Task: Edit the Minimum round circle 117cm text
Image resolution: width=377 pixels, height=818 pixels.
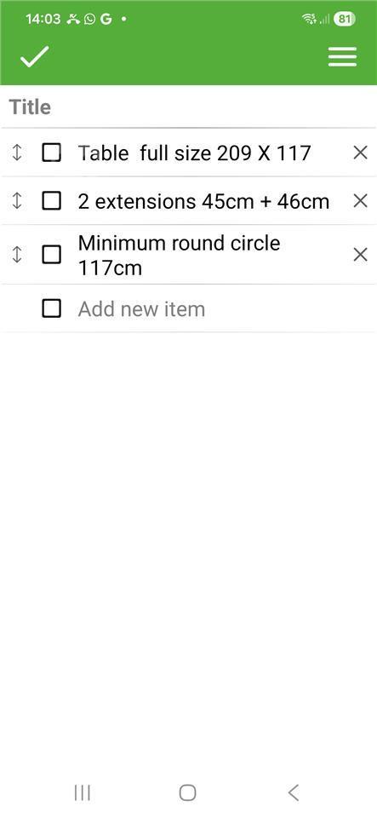Action: [179, 256]
